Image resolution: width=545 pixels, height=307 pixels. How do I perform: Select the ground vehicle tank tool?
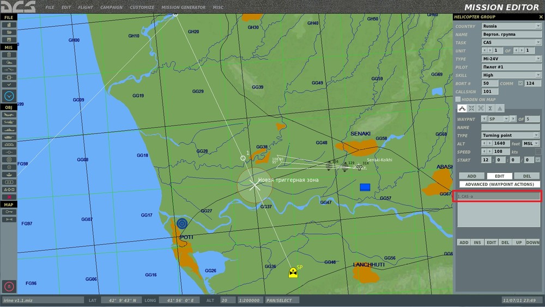9,137
